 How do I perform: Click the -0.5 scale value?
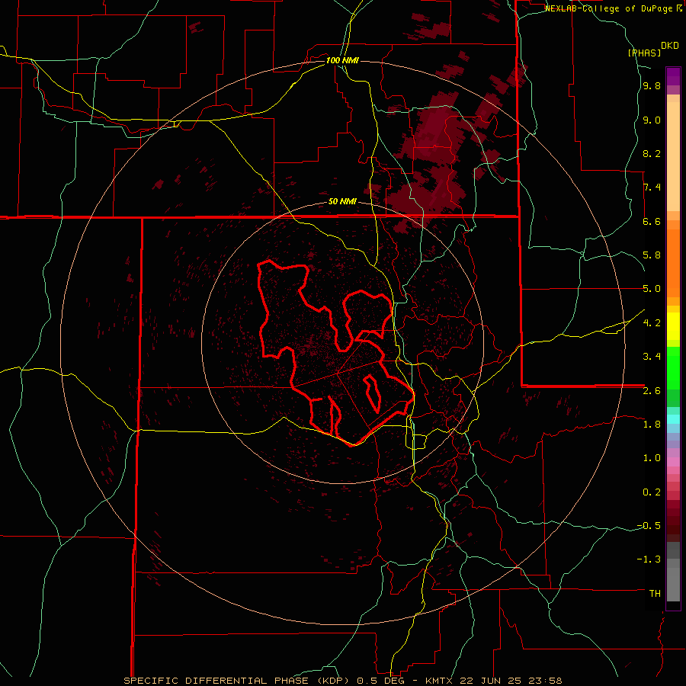tap(649, 526)
